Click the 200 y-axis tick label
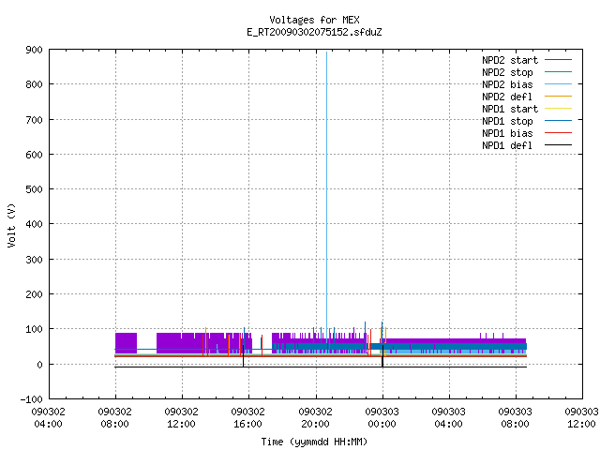 [x=34, y=294]
